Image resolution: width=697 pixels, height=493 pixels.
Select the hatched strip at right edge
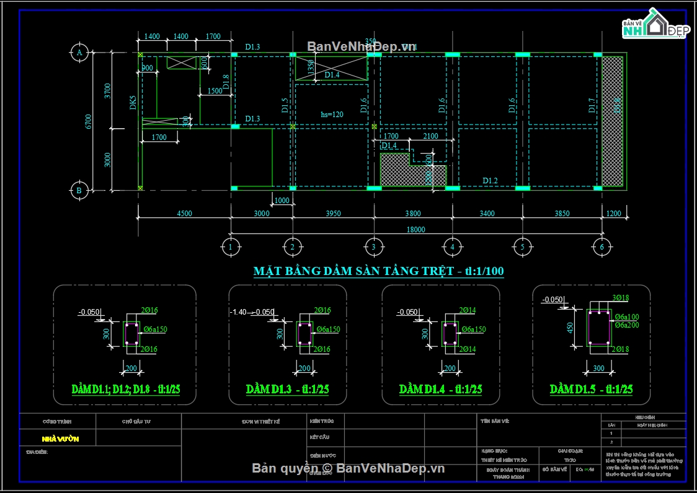613,121
